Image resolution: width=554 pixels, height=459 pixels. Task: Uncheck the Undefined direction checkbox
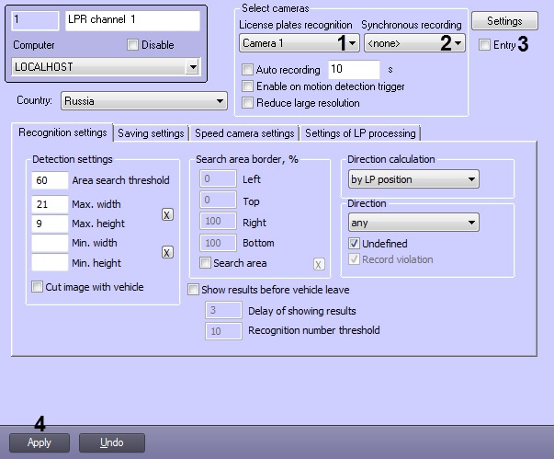356,244
